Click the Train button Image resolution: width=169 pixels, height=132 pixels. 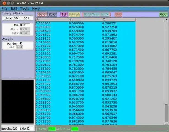pos(96,15)
